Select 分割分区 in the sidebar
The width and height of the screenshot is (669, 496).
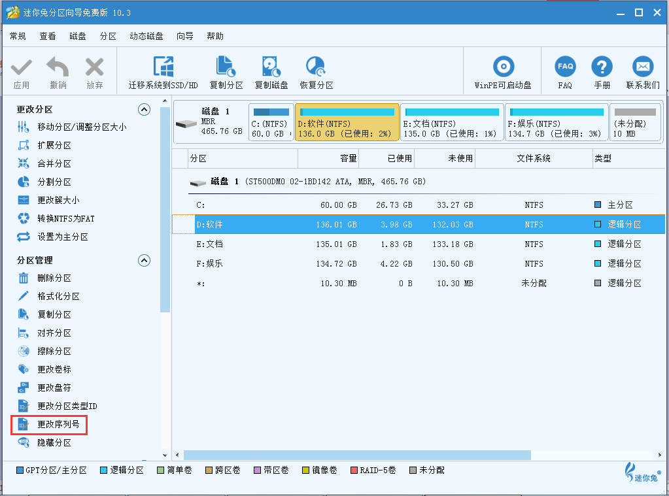[x=44, y=182]
